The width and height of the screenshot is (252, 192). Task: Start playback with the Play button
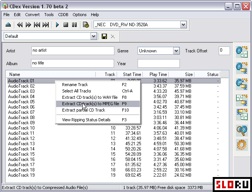[x=57, y=25]
